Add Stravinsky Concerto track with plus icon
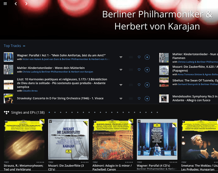This screenshot has width=218, height=173. (x=147, y=99)
